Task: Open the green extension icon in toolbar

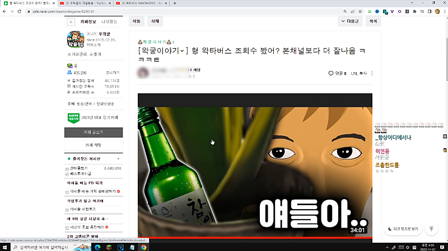Action: point(370,11)
